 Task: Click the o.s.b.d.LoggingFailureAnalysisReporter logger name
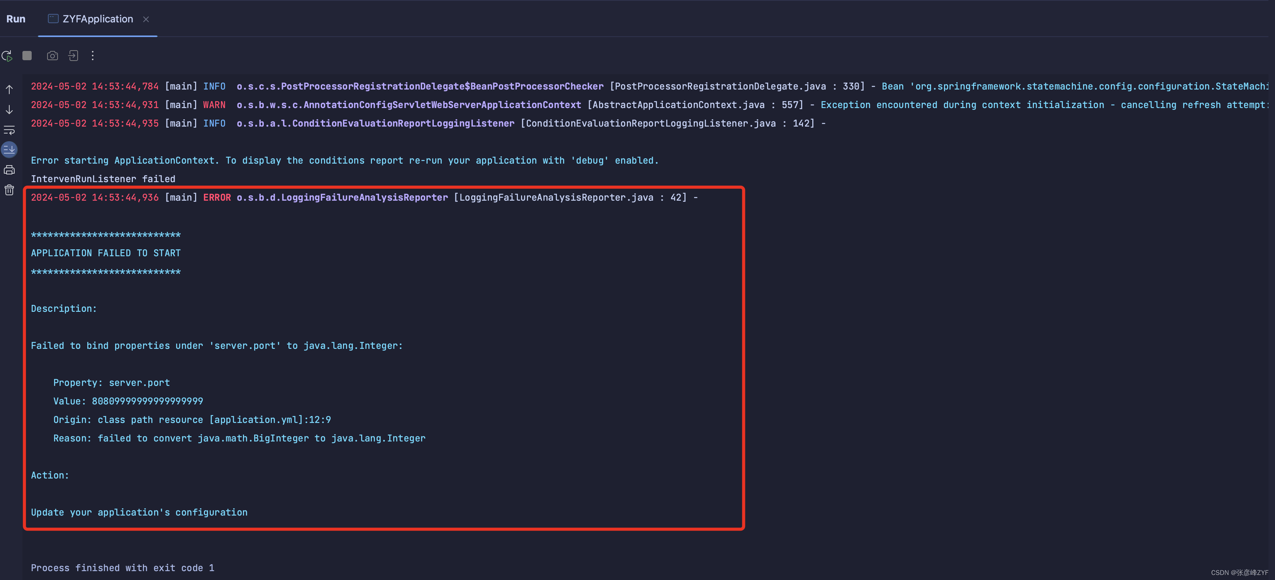[342, 198]
